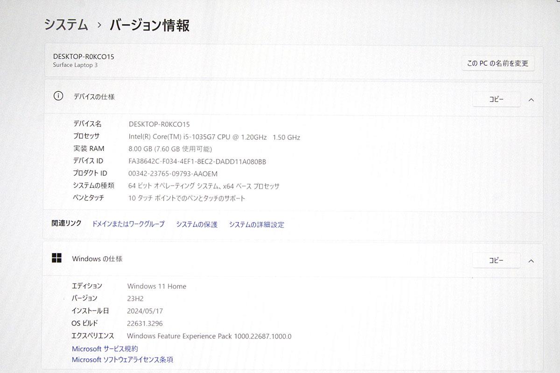This screenshot has height=373, width=560.
Task: Click the プロダクト ID label
Action: coord(90,173)
